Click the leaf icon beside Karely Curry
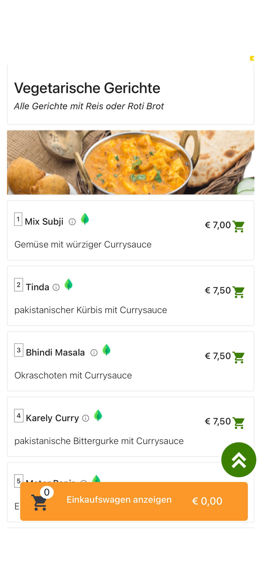The image size is (268, 580). point(98,415)
